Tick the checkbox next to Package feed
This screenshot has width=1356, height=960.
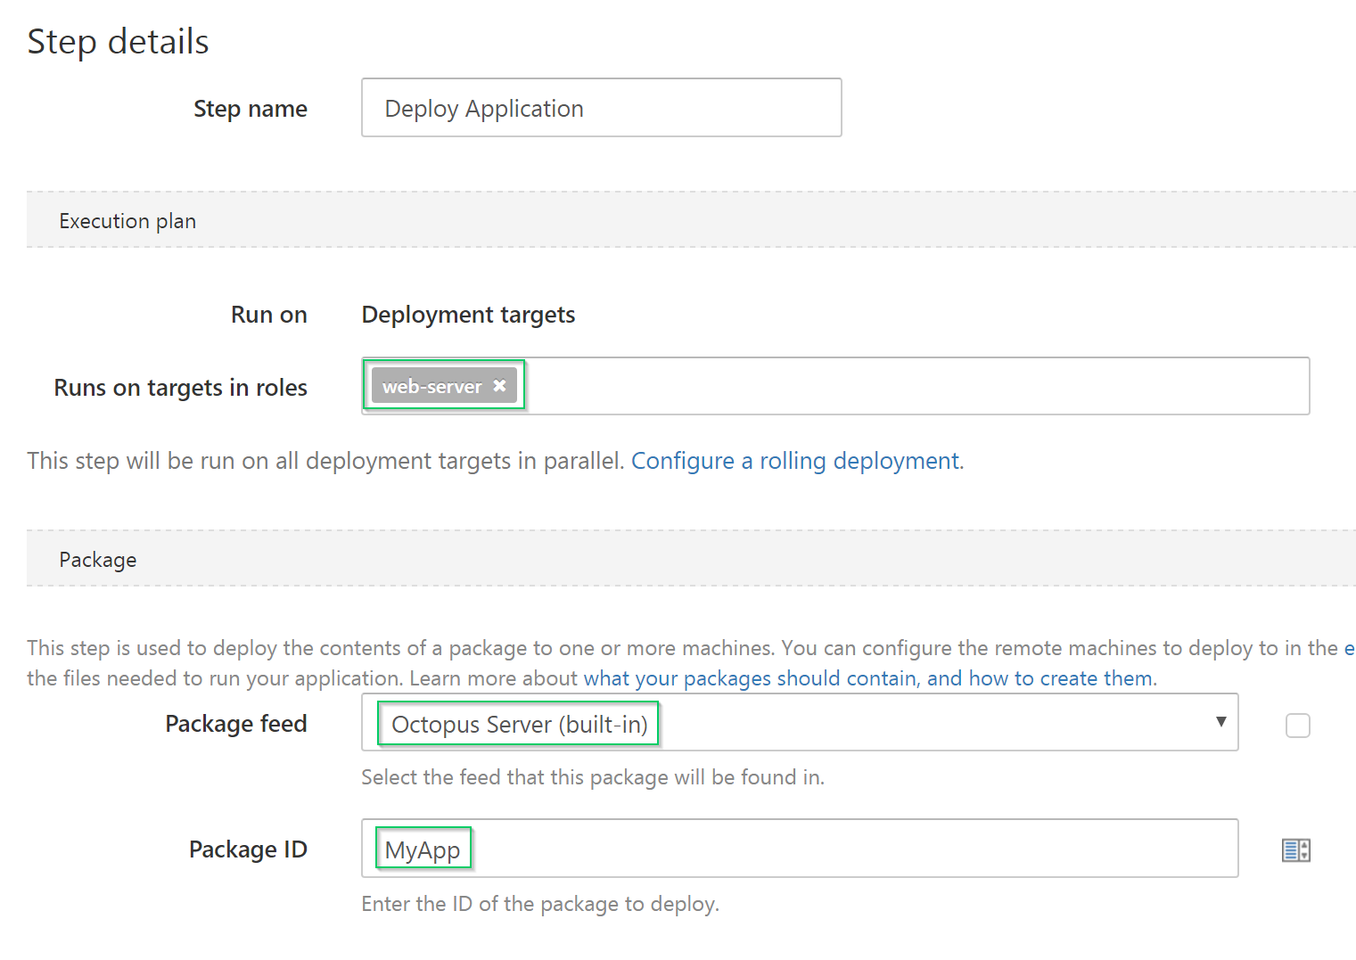[1297, 726]
